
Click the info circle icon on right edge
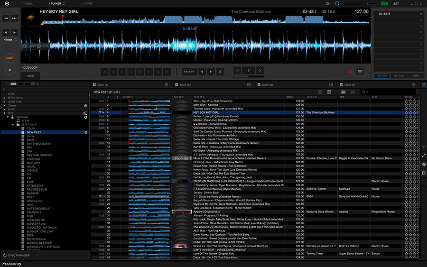coord(424,165)
